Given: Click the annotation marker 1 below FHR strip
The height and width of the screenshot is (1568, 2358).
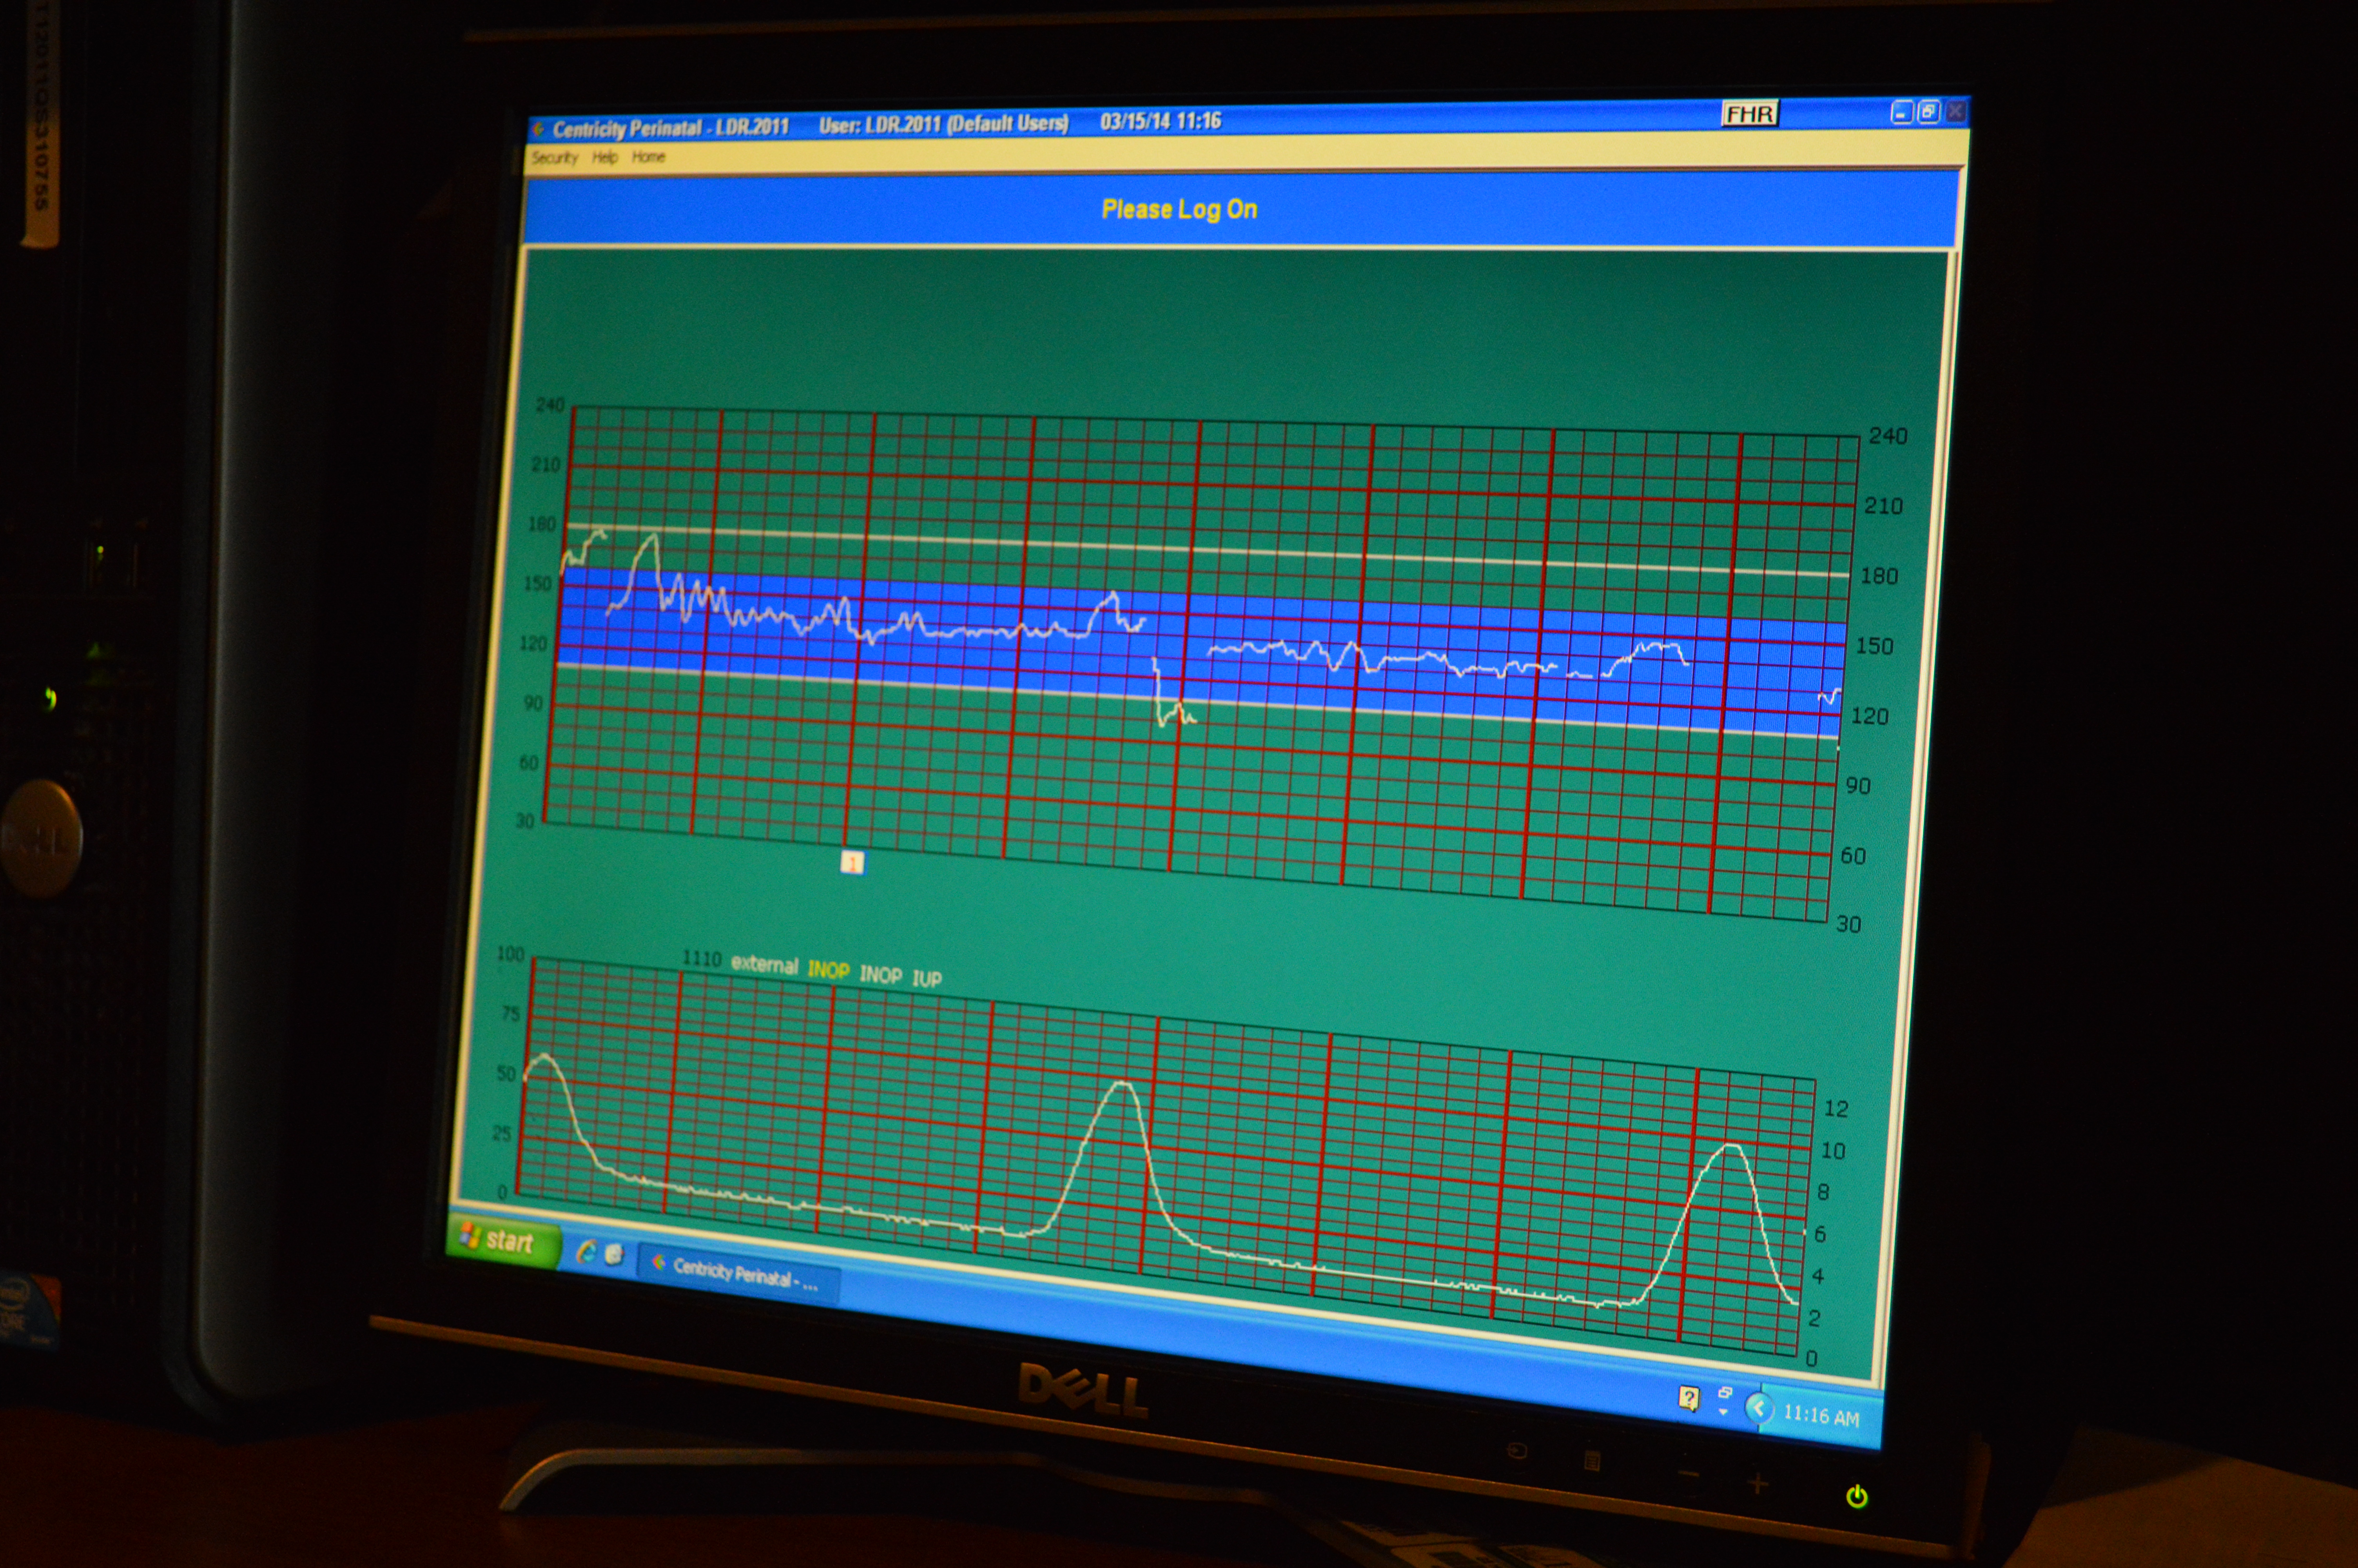Looking at the screenshot, I should (x=852, y=863).
